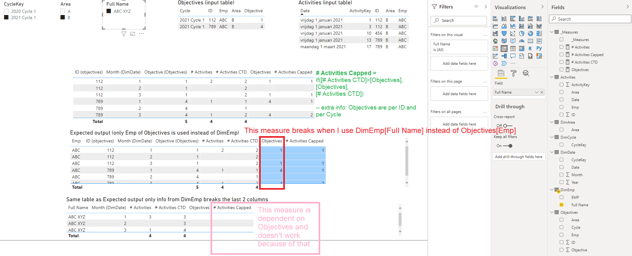Pick the pie chart visualization

(522, 33)
